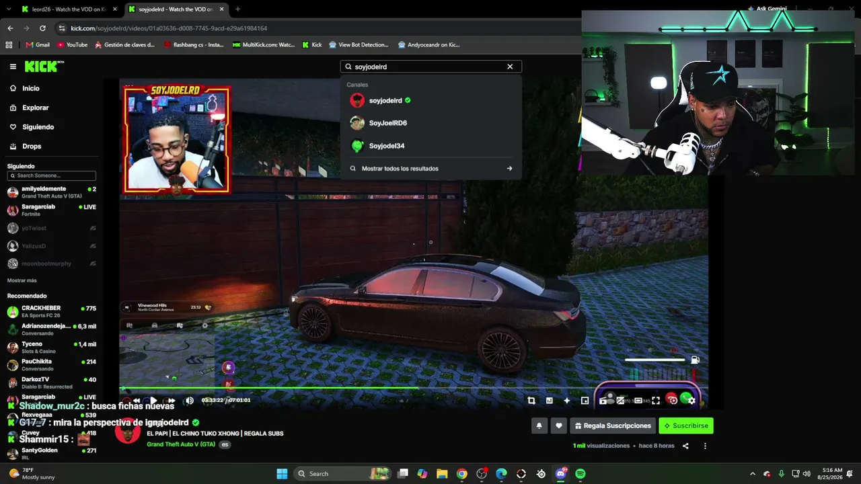
Task: Open the tab search dropdown arrow
Action: pos(8,9)
